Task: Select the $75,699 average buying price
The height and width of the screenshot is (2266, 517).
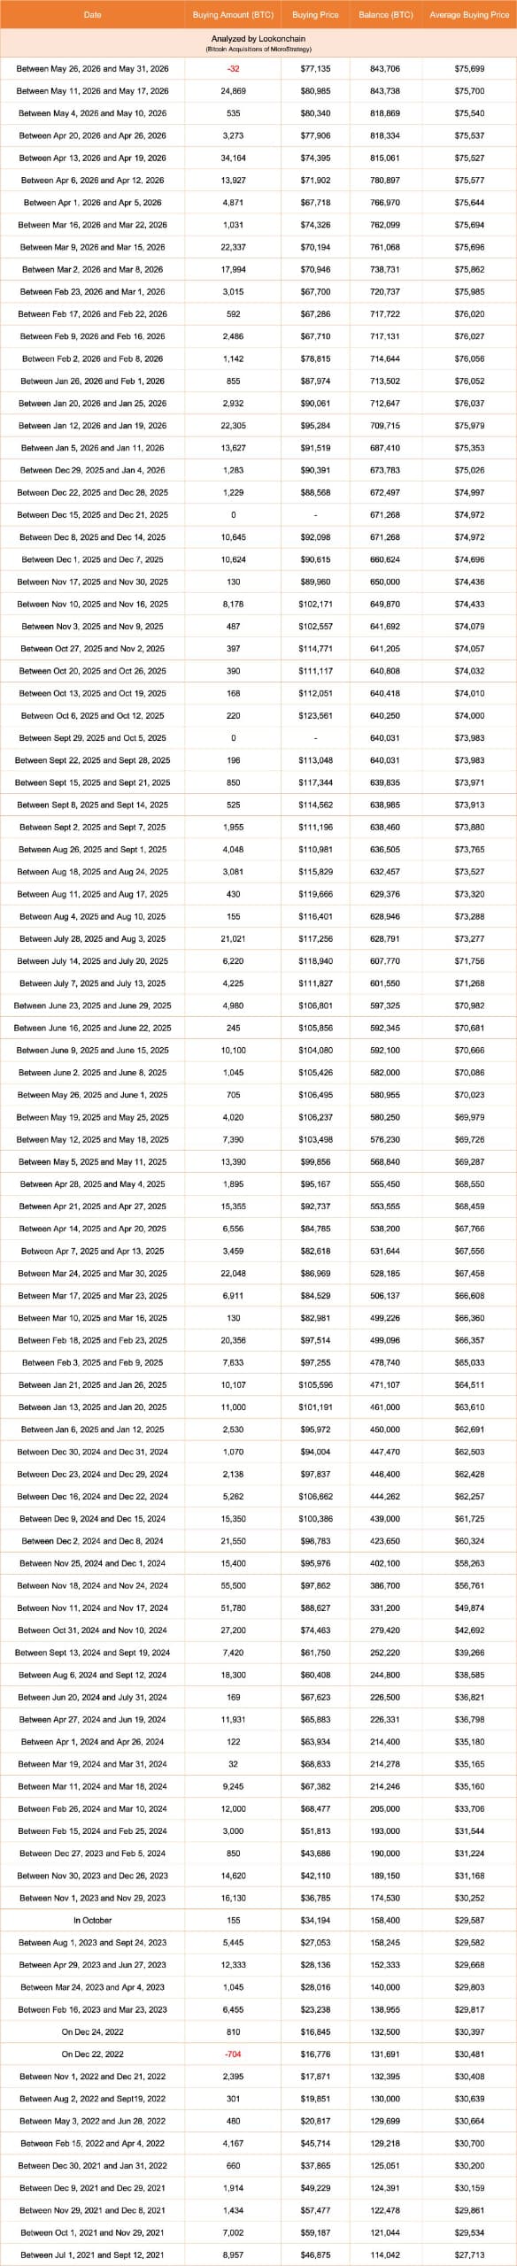Action: [469, 68]
